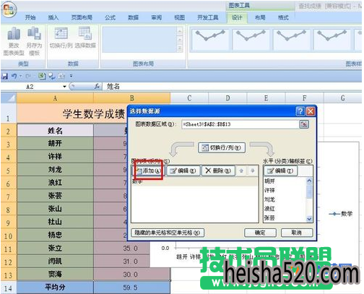Select the third chart style thumbnail
The width and height of the screenshot is (364, 294).
point(291,39)
